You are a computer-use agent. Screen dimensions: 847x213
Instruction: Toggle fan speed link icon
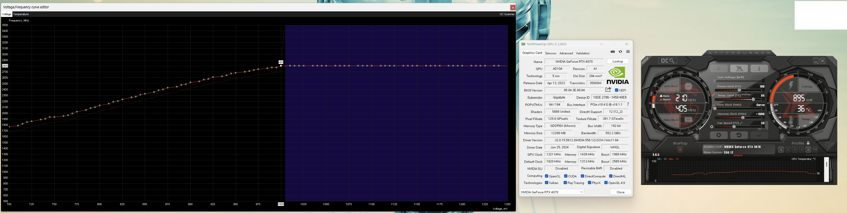point(741,123)
